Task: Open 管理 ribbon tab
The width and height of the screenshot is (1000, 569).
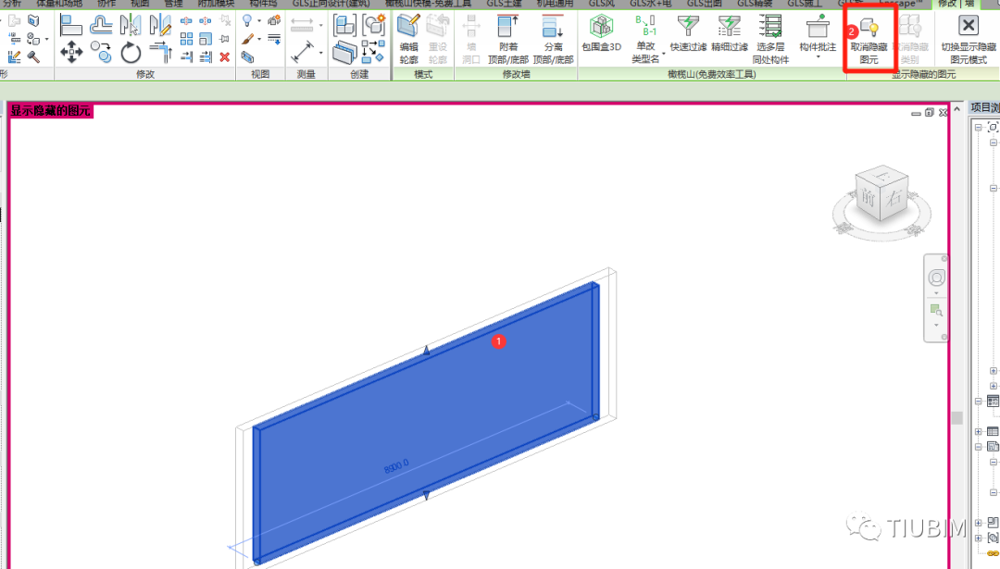Action: click(173, 4)
